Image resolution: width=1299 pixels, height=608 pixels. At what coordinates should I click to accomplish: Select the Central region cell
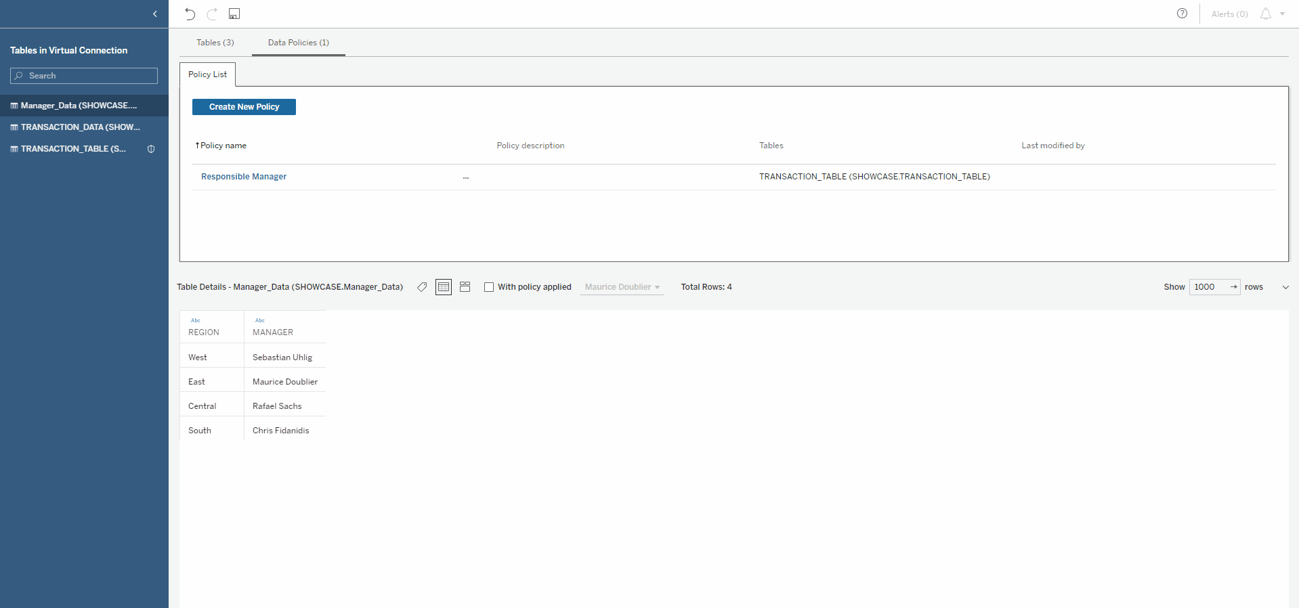212,406
